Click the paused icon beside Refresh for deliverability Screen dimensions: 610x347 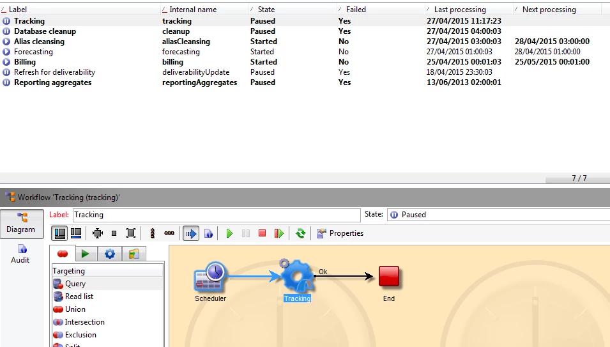(6, 72)
